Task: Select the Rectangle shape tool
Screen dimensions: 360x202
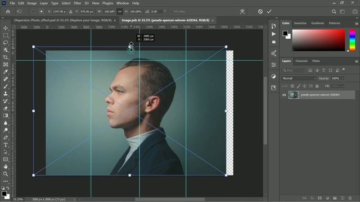Action: point(6,159)
